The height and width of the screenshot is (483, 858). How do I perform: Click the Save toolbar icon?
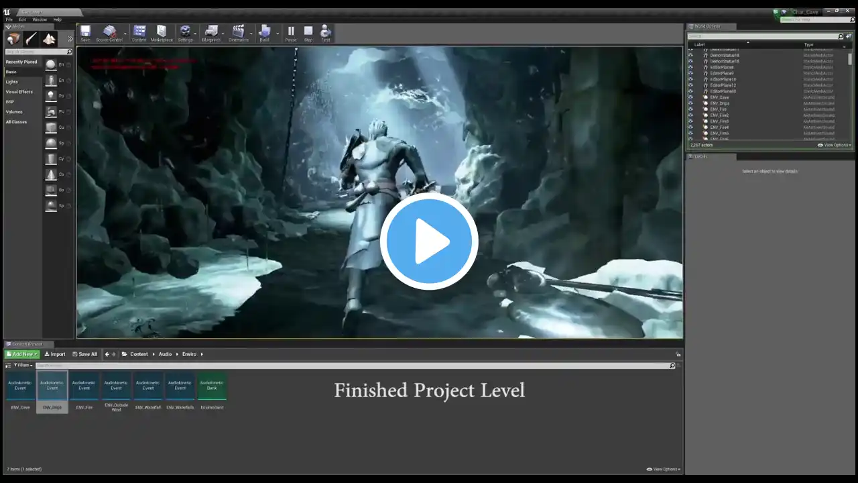pos(85,33)
